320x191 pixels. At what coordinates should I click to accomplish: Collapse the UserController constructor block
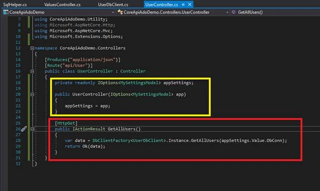point(32,95)
